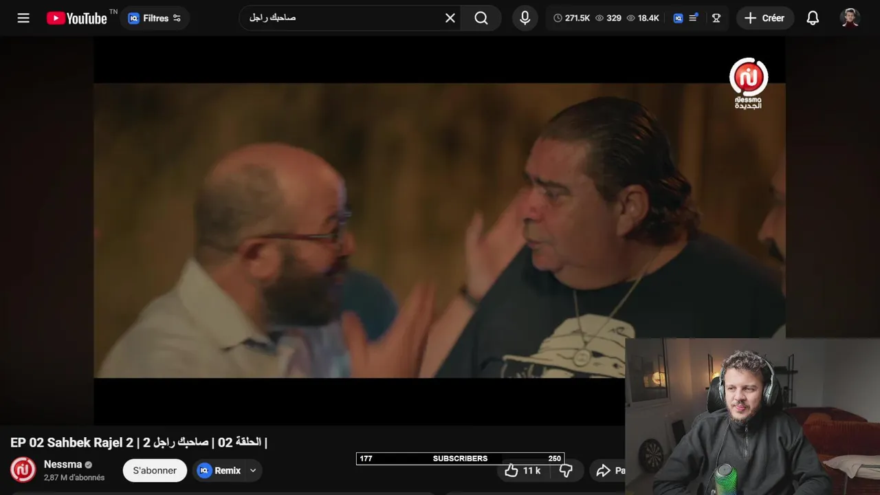Click the share arrow button
Screen dimensions: 880x495
[x=608, y=470]
